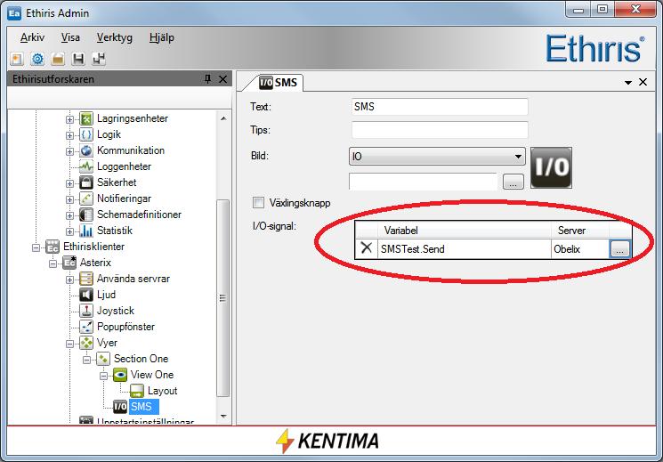The width and height of the screenshot is (663, 462).
Task: Click the Loggenheter graph icon
Action: pos(86,166)
